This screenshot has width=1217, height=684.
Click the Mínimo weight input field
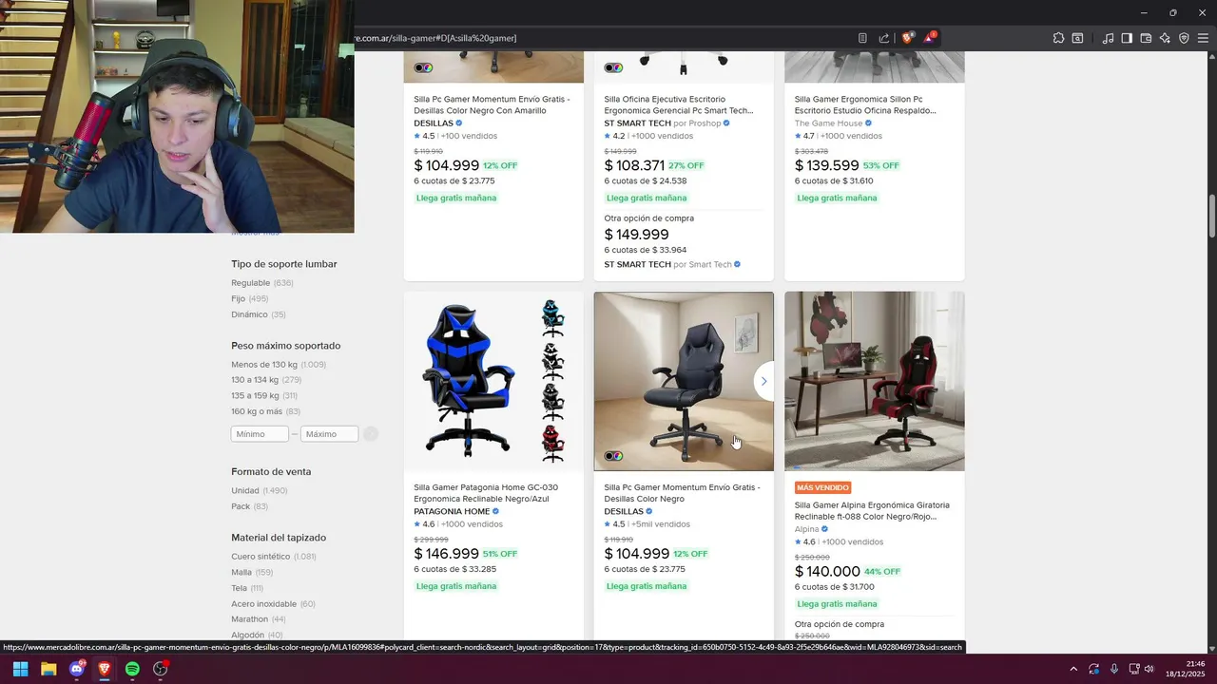coord(260,434)
